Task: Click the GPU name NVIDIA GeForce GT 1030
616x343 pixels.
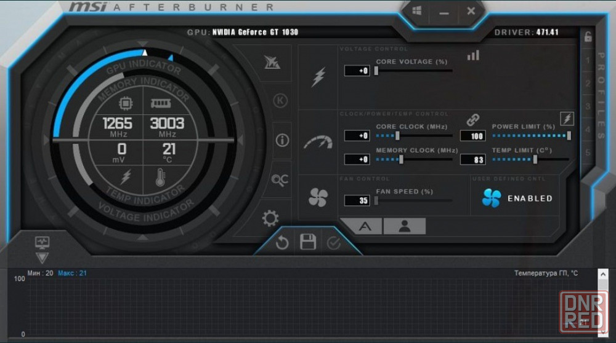Action: [x=256, y=32]
